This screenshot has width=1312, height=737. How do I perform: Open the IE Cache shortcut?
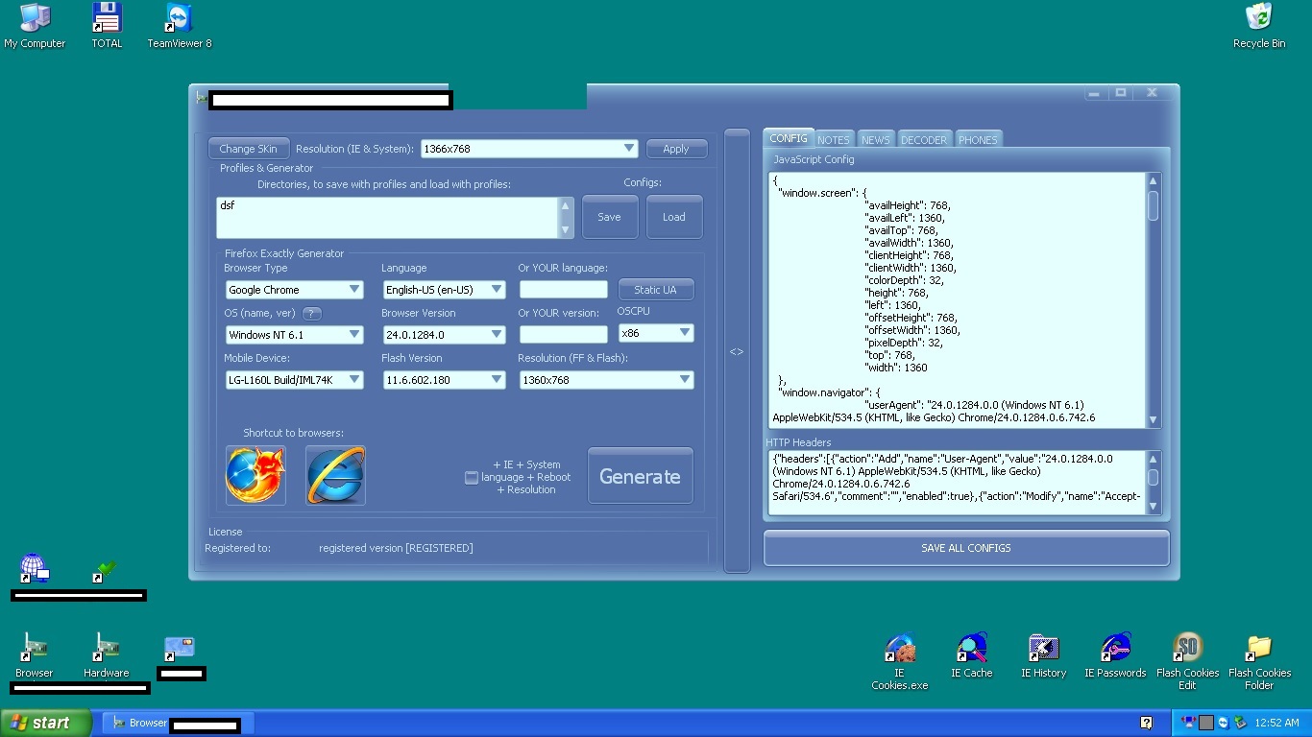(971, 655)
